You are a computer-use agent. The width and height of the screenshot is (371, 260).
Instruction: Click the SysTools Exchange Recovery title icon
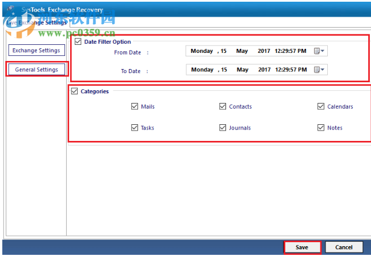(x=12, y=9)
